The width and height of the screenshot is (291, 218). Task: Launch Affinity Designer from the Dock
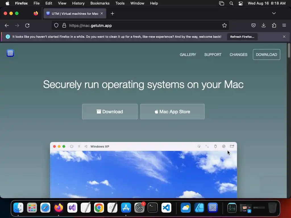coord(199,207)
